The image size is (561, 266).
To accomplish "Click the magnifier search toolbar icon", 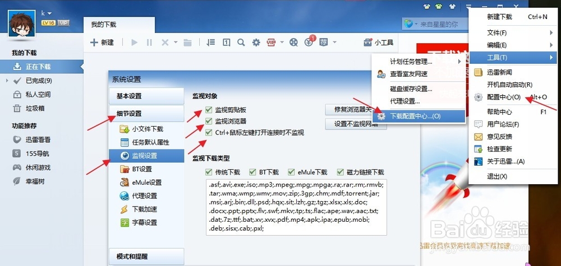I will pyautogui.click(x=241, y=43).
